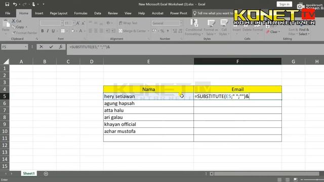This screenshot has height=182, width=324.
Task: Switch to the Formulas tab
Action: pyautogui.click(x=80, y=13)
